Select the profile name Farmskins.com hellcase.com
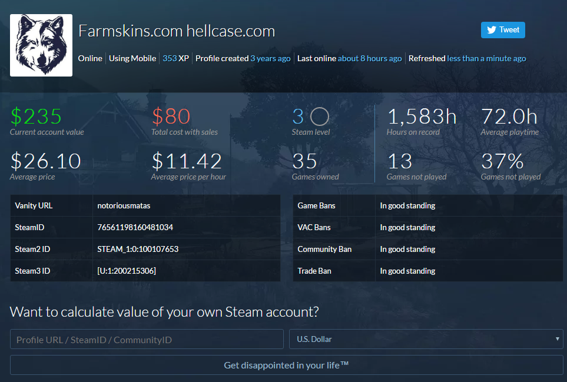Image resolution: width=567 pixels, height=382 pixels. [177, 31]
